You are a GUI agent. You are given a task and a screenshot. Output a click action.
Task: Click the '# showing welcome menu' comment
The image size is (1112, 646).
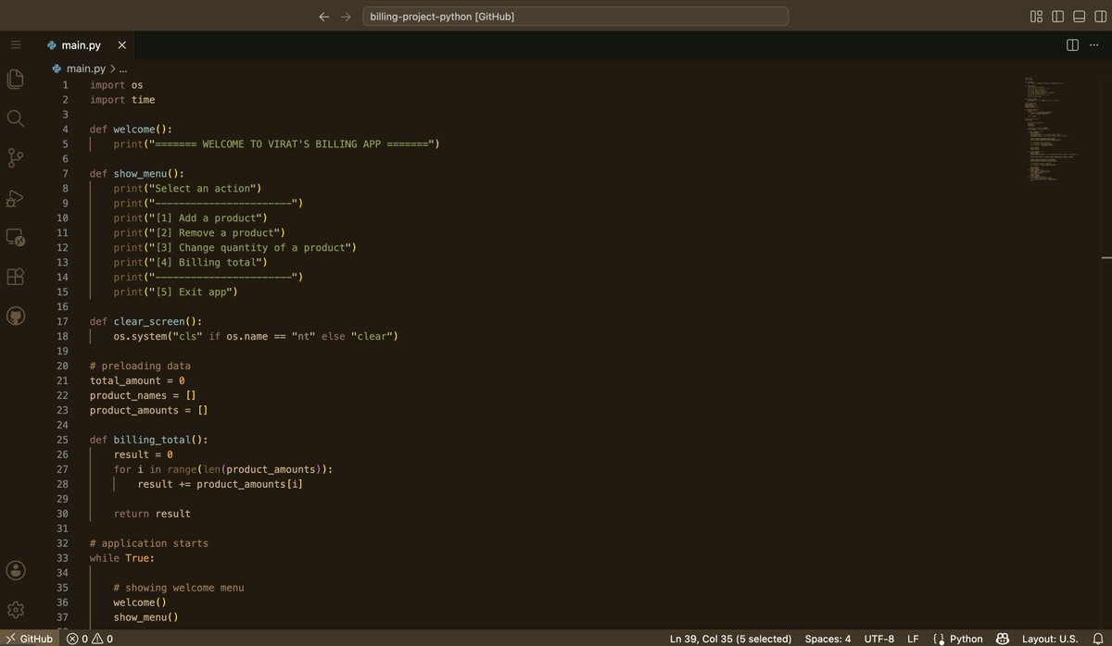coord(179,588)
